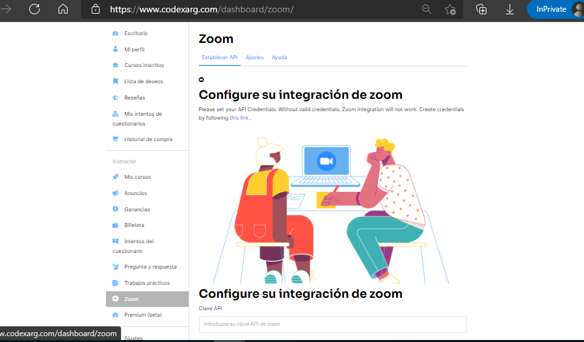Open Billetera label in Instructor menu
The image size is (584, 342).
[x=134, y=225]
